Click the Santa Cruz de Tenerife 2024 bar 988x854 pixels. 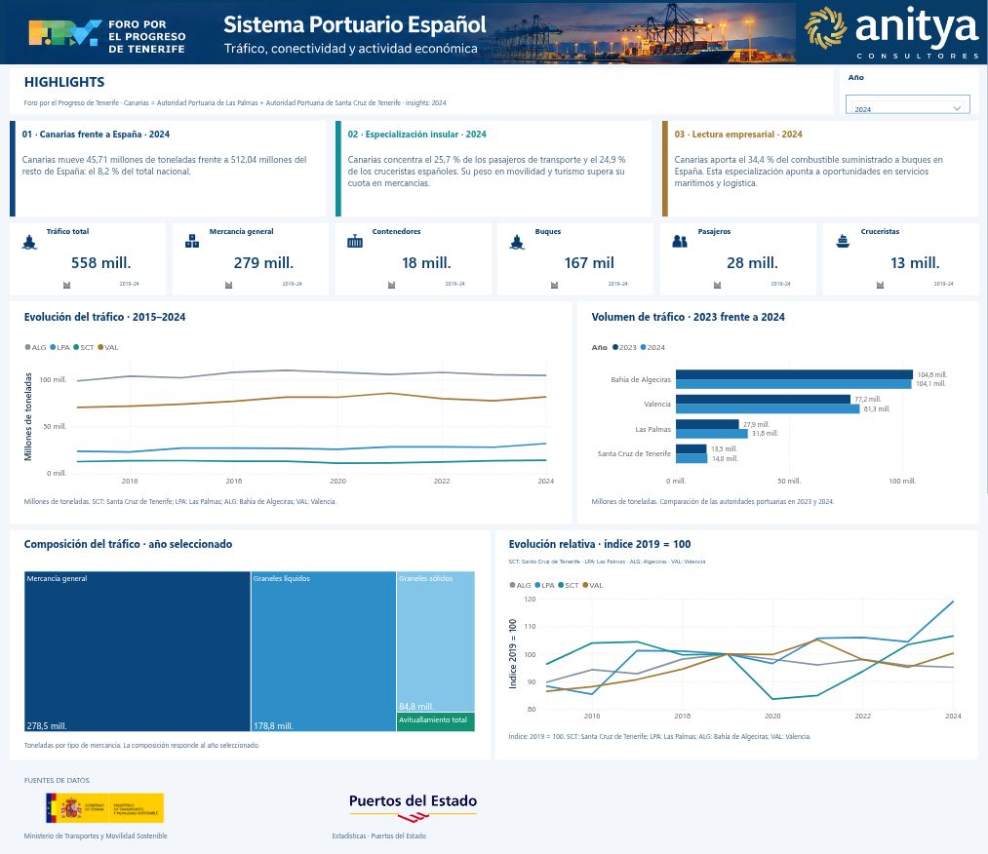coord(692,458)
